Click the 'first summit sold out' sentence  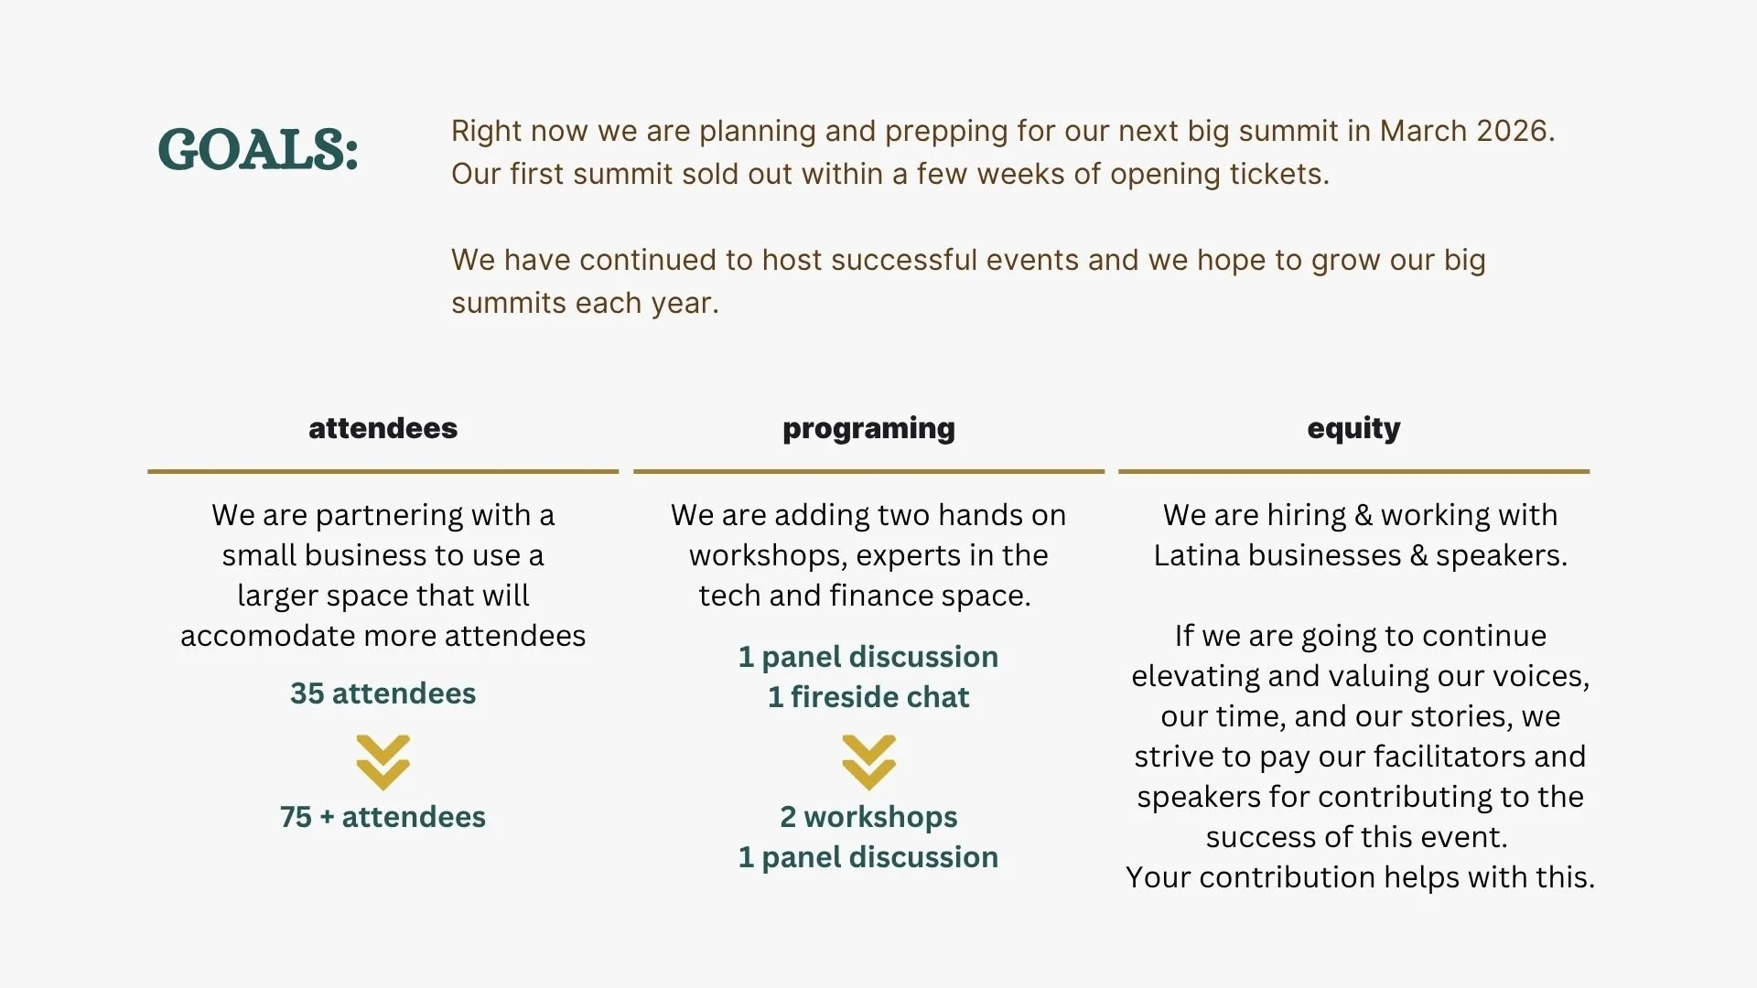tap(889, 174)
